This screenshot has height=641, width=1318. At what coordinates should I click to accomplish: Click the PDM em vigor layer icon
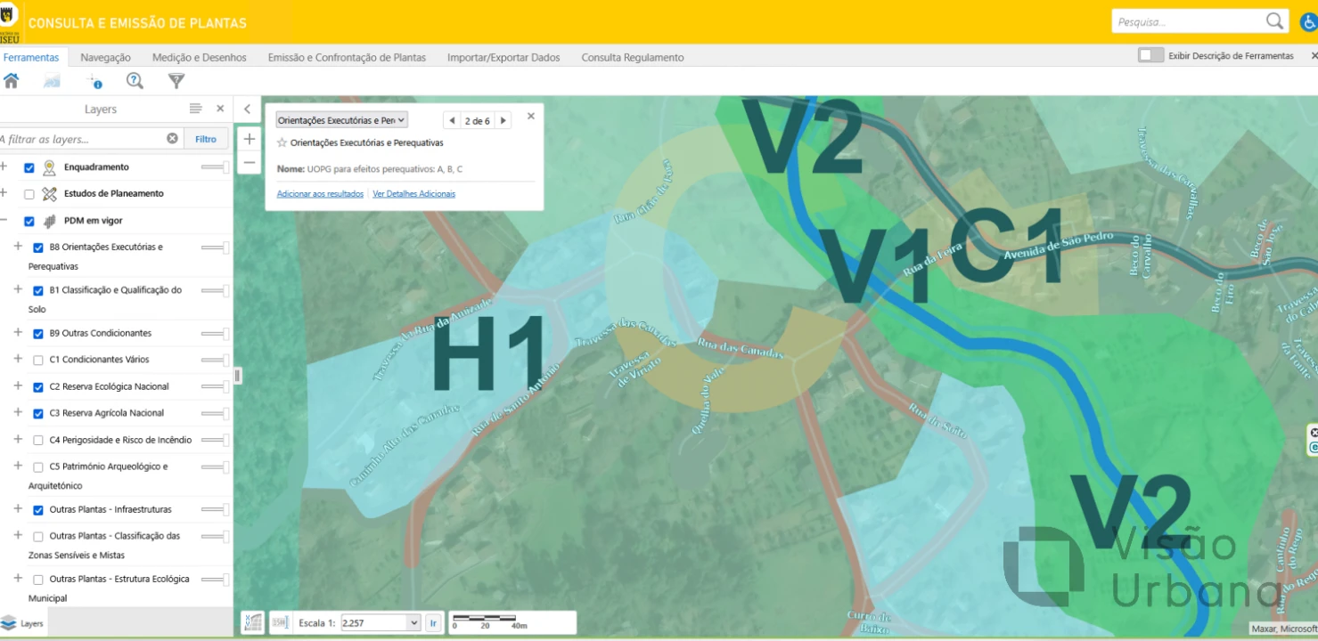49,221
